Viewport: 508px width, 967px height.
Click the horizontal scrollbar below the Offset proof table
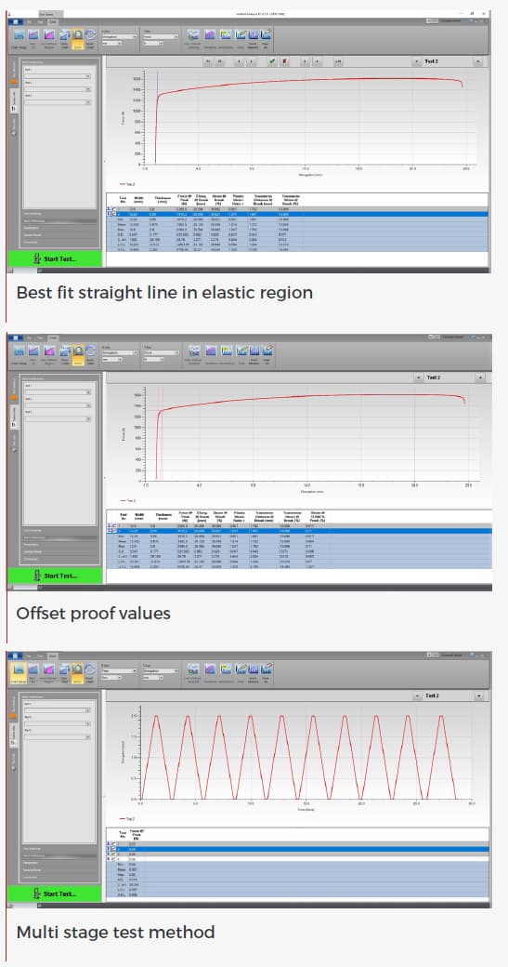click(299, 587)
